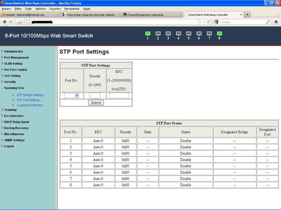Screen dimensions: 281x210
Task: Click search magnifier icon in search box
Action: [x=268, y=22]
